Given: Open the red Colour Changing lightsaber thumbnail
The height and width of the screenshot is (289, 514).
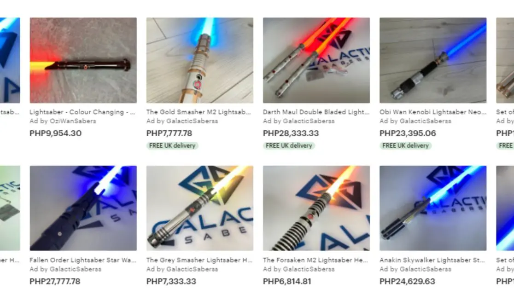Looking at the screenshot, I should tap(83, 60).
